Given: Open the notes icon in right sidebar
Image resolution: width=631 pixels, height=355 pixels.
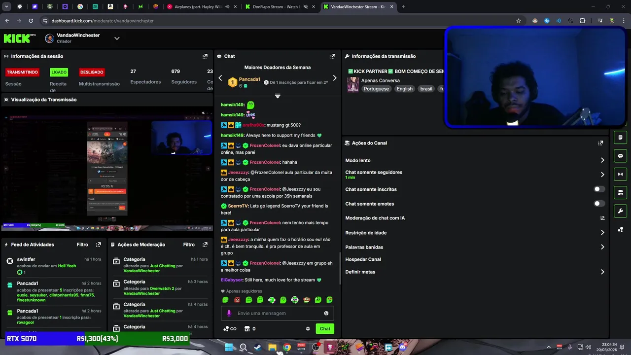Looking at the screenshot, I should coord(620,138).
